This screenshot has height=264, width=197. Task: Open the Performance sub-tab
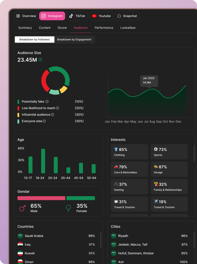[104, 28]
